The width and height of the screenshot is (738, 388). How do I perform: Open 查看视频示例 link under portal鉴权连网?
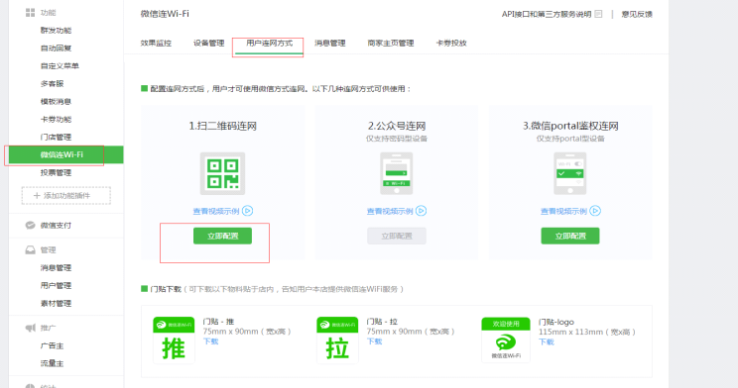click(563, 212)
